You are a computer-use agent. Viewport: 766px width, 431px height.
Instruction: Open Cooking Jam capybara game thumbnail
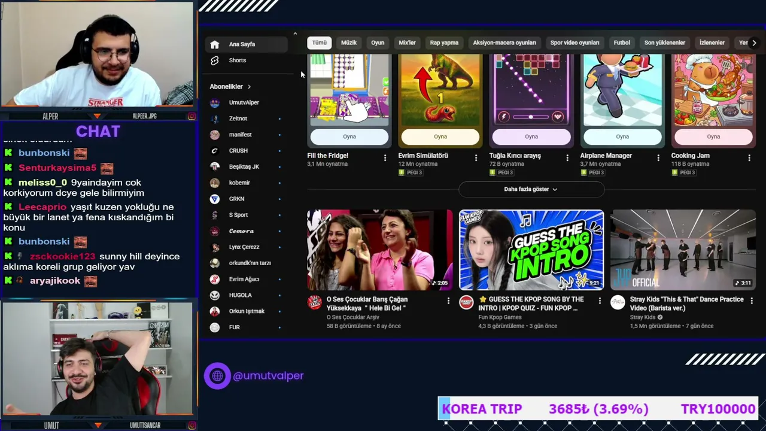click(x=713, y=90)
